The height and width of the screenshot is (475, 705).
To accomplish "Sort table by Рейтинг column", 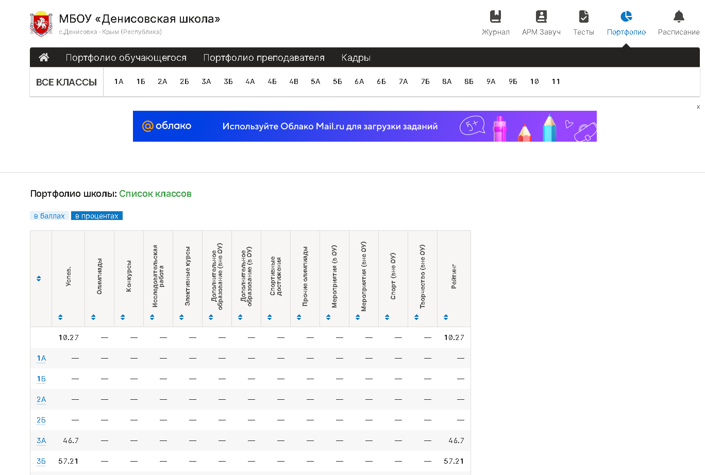I will [446, 317].
